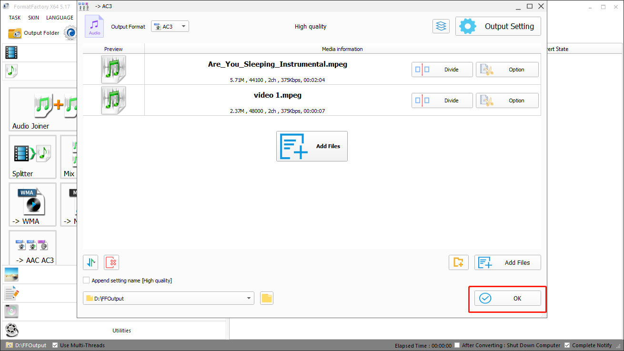Click Option for video 1.mpeg
The width and height of the screenshot is (624, 351).
tap(507, 100)
